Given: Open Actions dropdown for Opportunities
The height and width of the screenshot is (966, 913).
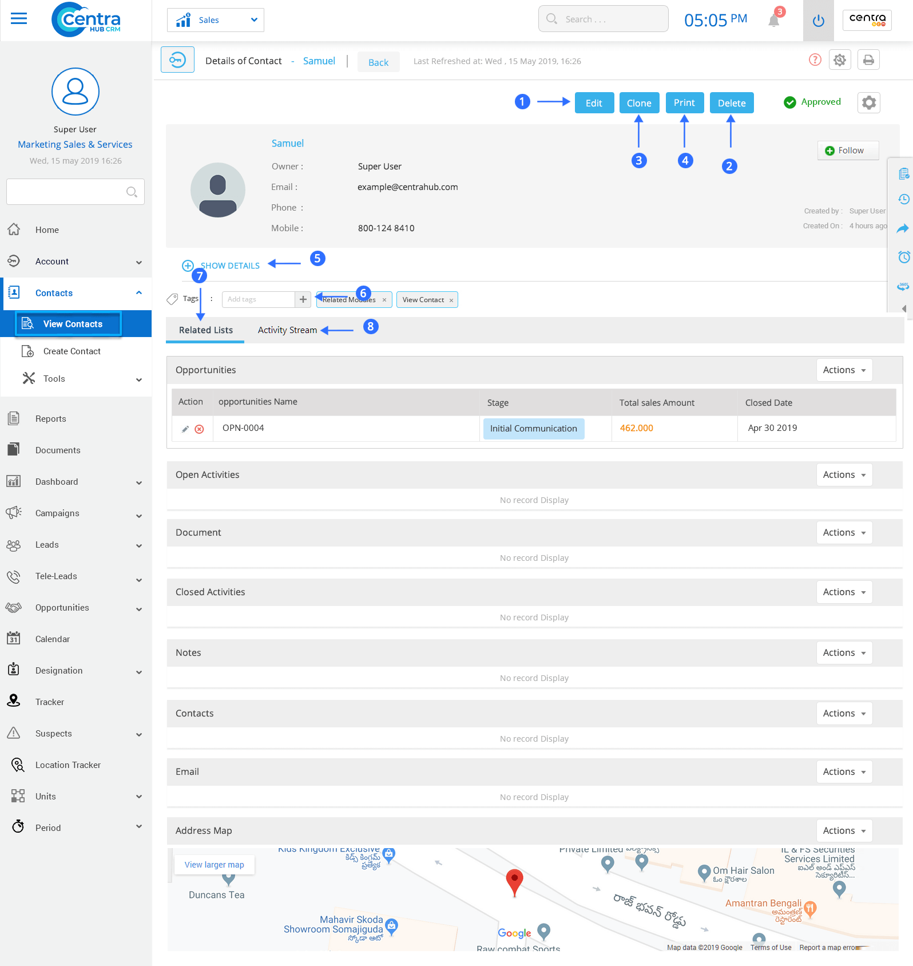Looking at the screenshot, I should tap(844, 370).
